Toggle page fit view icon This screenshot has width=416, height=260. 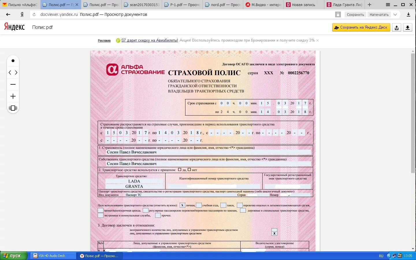13,108
